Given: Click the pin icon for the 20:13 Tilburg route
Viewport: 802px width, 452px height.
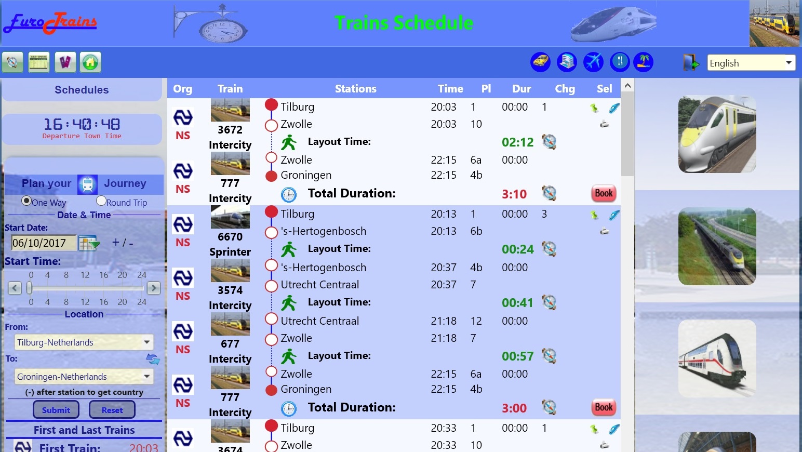Looking at the screenshot, I should 594,215.
